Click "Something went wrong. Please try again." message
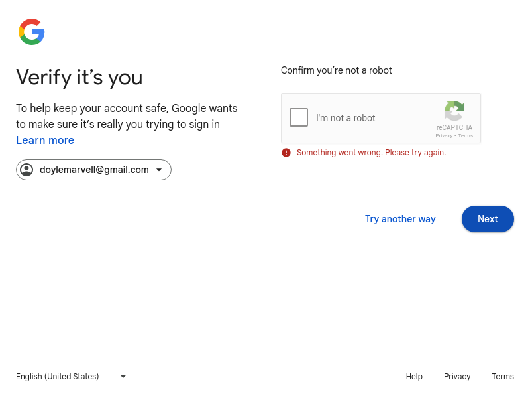 pos(371,153)
